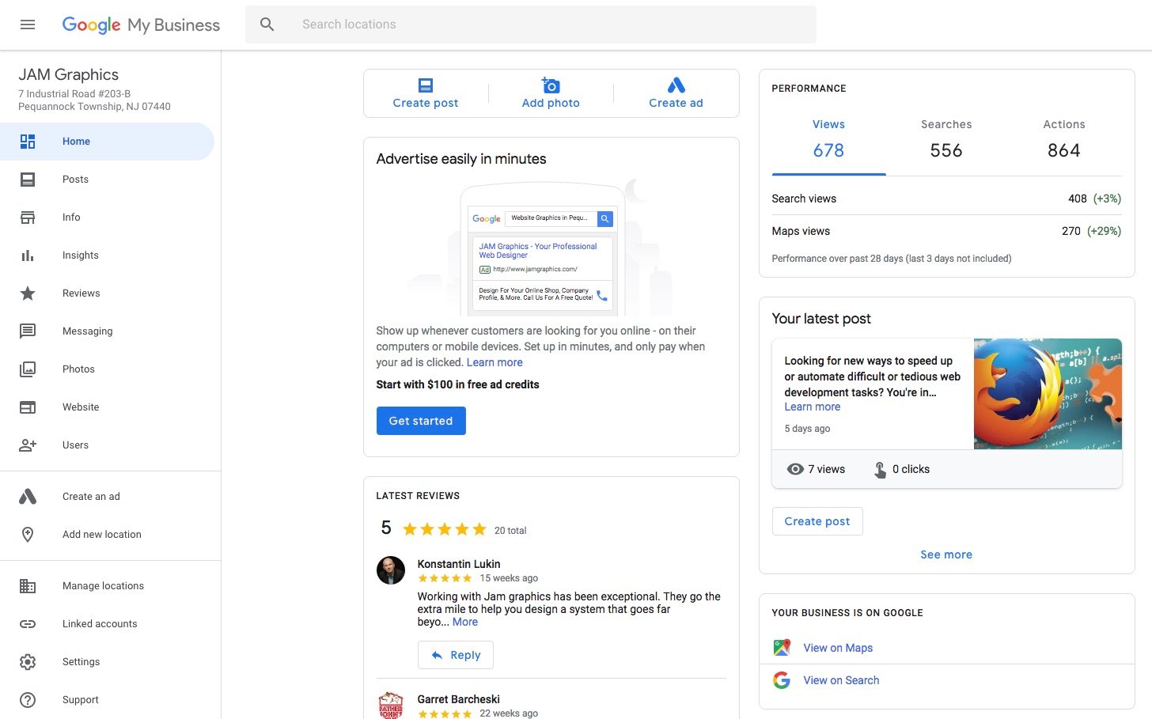Expand Konstantin Lukin's review with More
Screen dimensions: 1152x719
click(465, 622)
